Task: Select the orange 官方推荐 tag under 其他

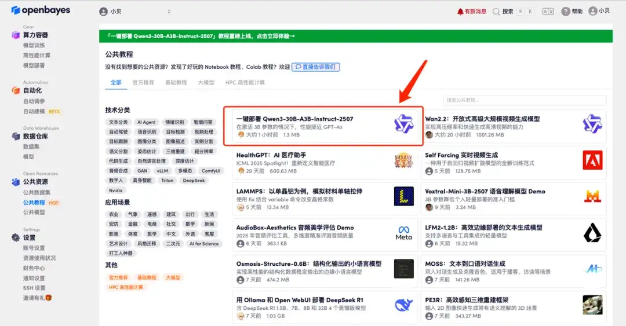Action: [118, 277]
